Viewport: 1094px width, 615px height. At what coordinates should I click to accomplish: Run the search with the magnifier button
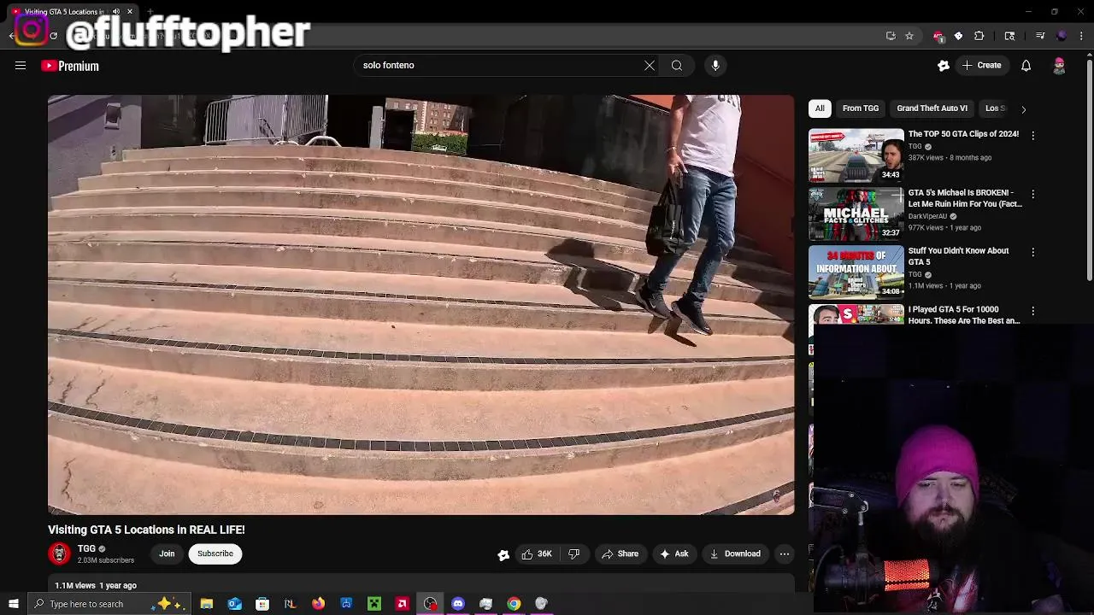(677, 65)
